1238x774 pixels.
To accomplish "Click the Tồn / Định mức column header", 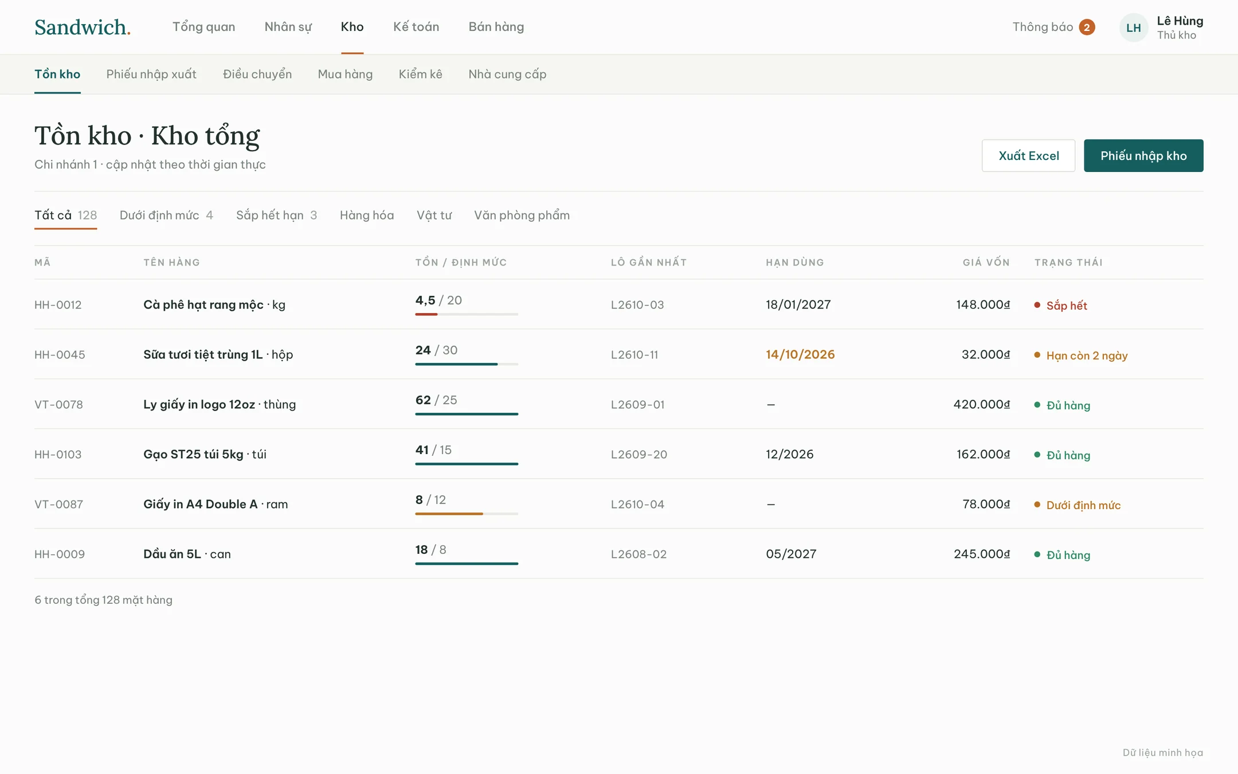I will 461,262.
